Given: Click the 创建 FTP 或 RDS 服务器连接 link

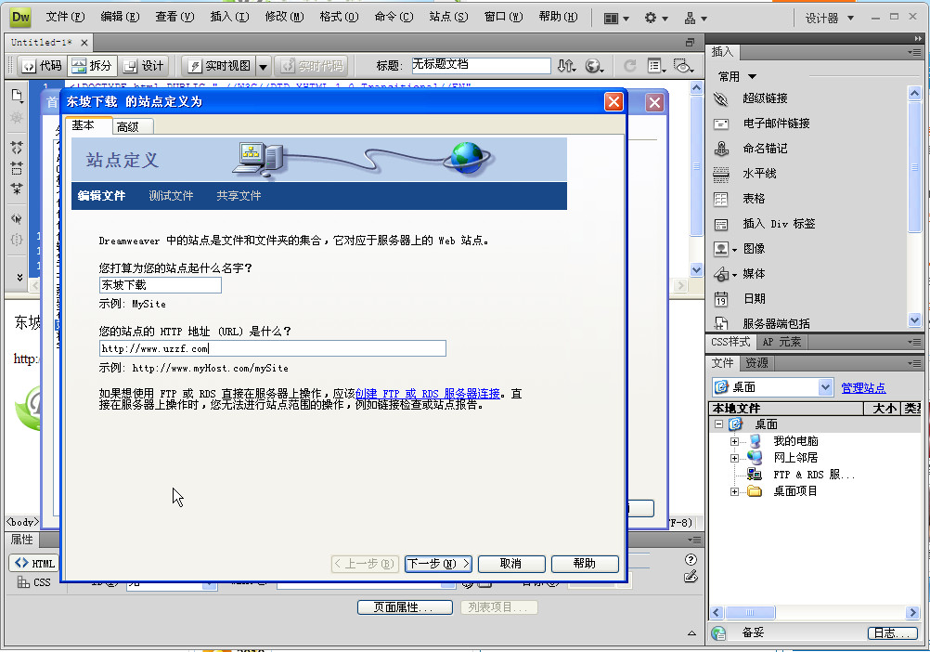Looking at the screenshot, I should click(428, 394).
